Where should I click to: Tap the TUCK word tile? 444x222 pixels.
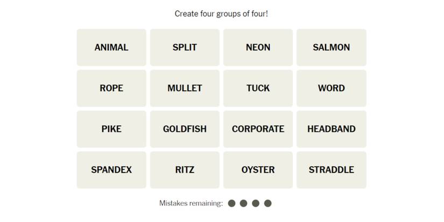pos(258,88)
